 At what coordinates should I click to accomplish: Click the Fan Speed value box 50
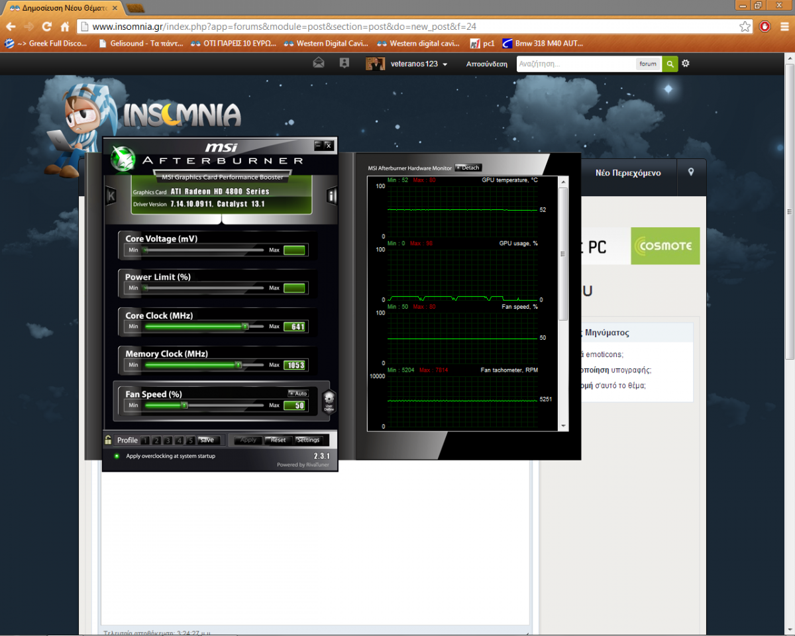pyautogui.click(x=295, y=405)
